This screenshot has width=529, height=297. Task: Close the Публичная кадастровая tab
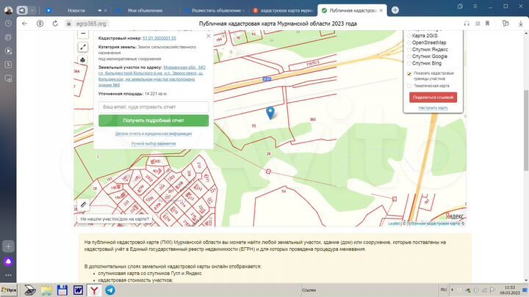(x=381, y=10)
